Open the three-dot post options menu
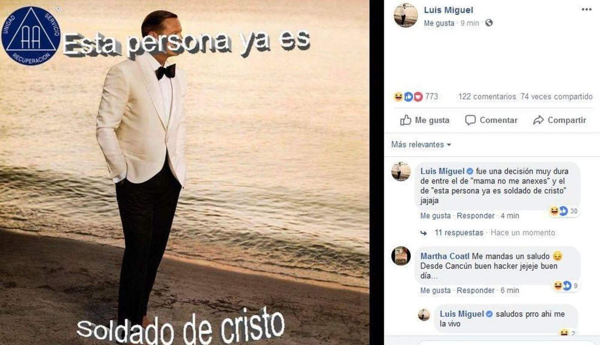Screen dimensions: 600x345 [x=586, y=9]
